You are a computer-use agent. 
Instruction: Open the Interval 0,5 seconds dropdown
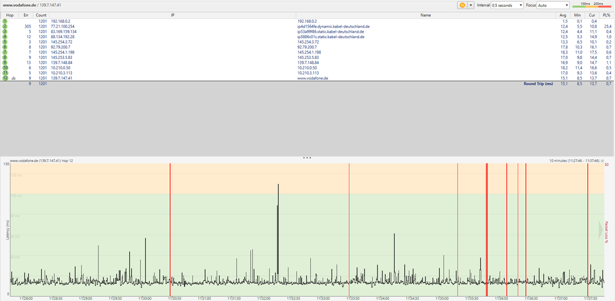(507, 5)
